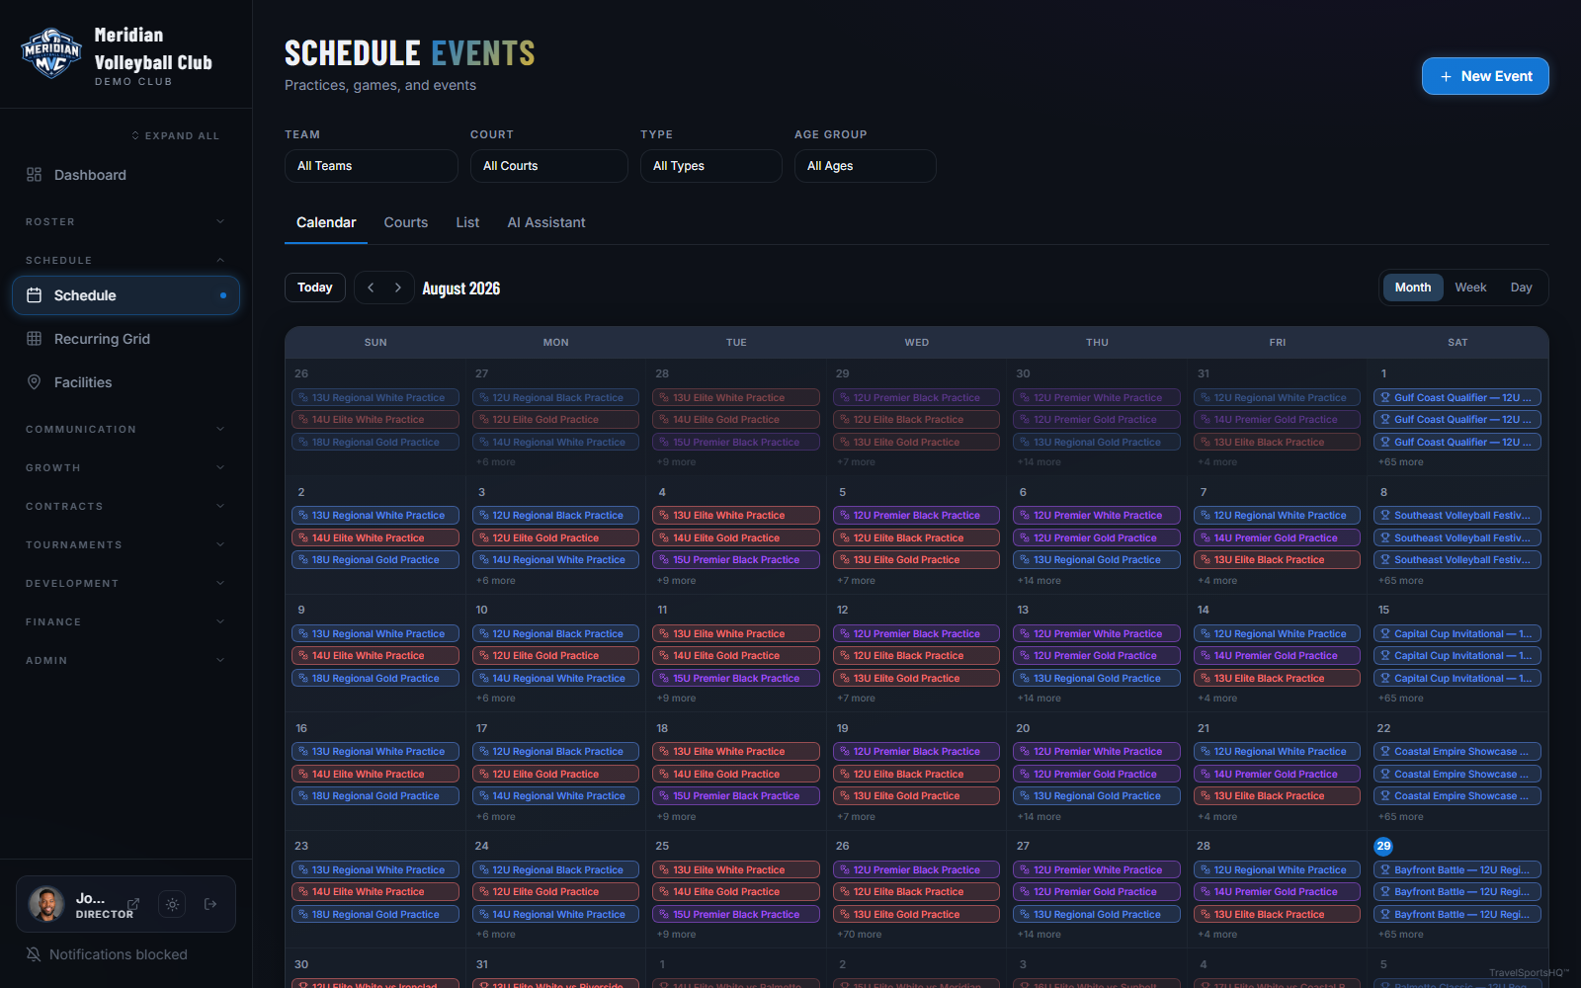Expand the Finance section
The width and height of the screenshot is (1581, 988).
(125, 621)
